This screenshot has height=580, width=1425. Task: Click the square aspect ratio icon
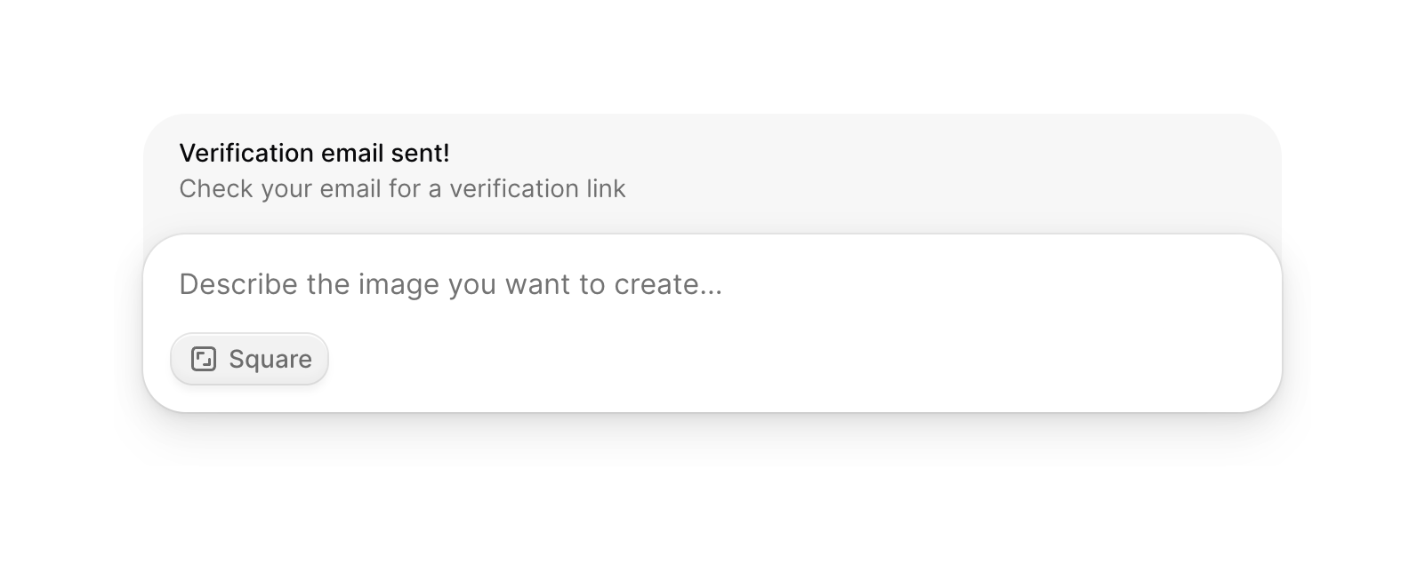coord(204,359)
